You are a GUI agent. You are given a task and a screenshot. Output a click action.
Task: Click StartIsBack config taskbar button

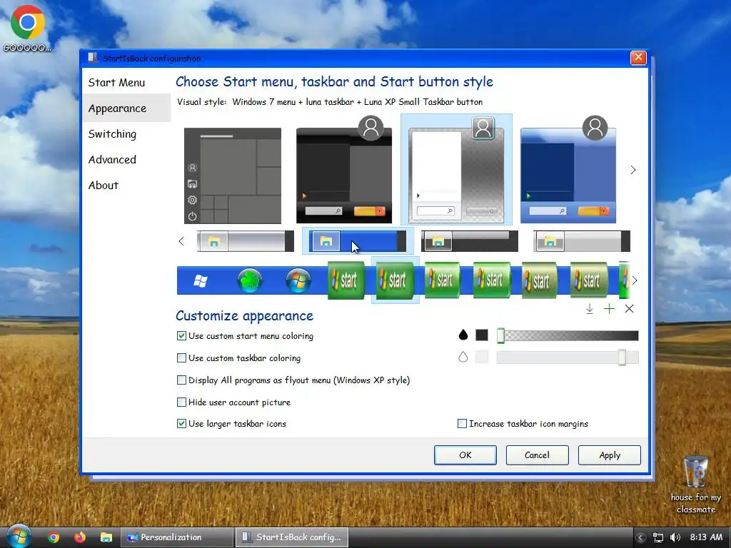pos(292,537)
